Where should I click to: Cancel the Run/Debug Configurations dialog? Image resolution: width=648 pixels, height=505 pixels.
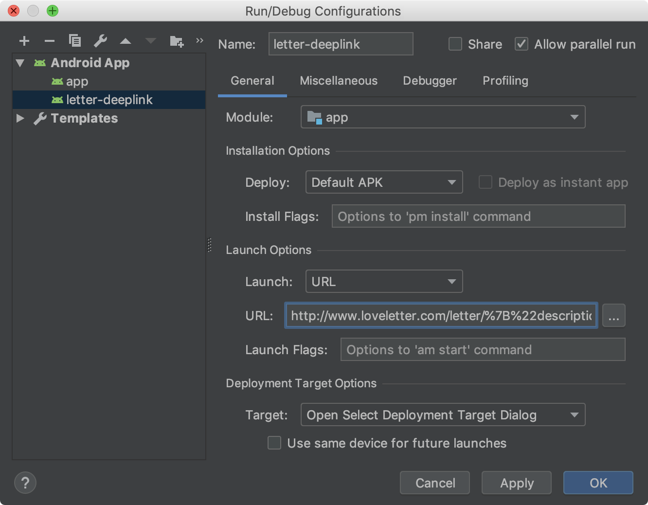click(x=434, y=483)
